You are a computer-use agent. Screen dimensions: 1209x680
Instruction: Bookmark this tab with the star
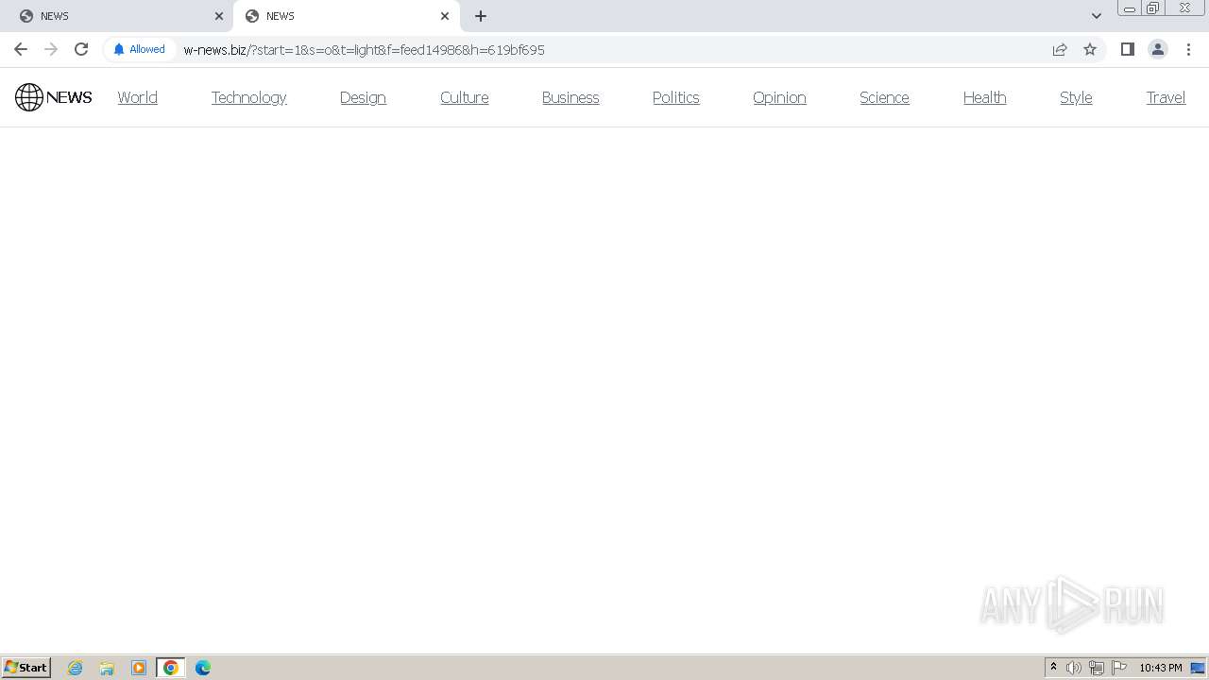tap(1090, 49)
